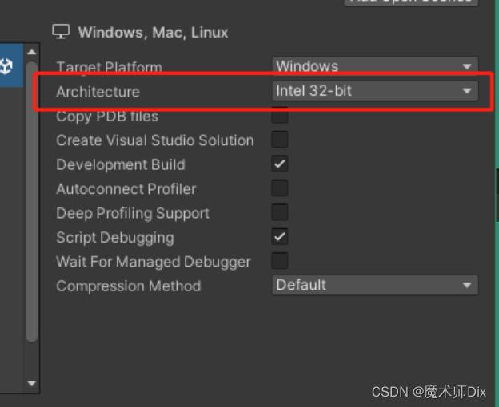Click the Windows, Mac, Linux header text
The height and width of the screenshot is (407, 499).
(153, 33)
